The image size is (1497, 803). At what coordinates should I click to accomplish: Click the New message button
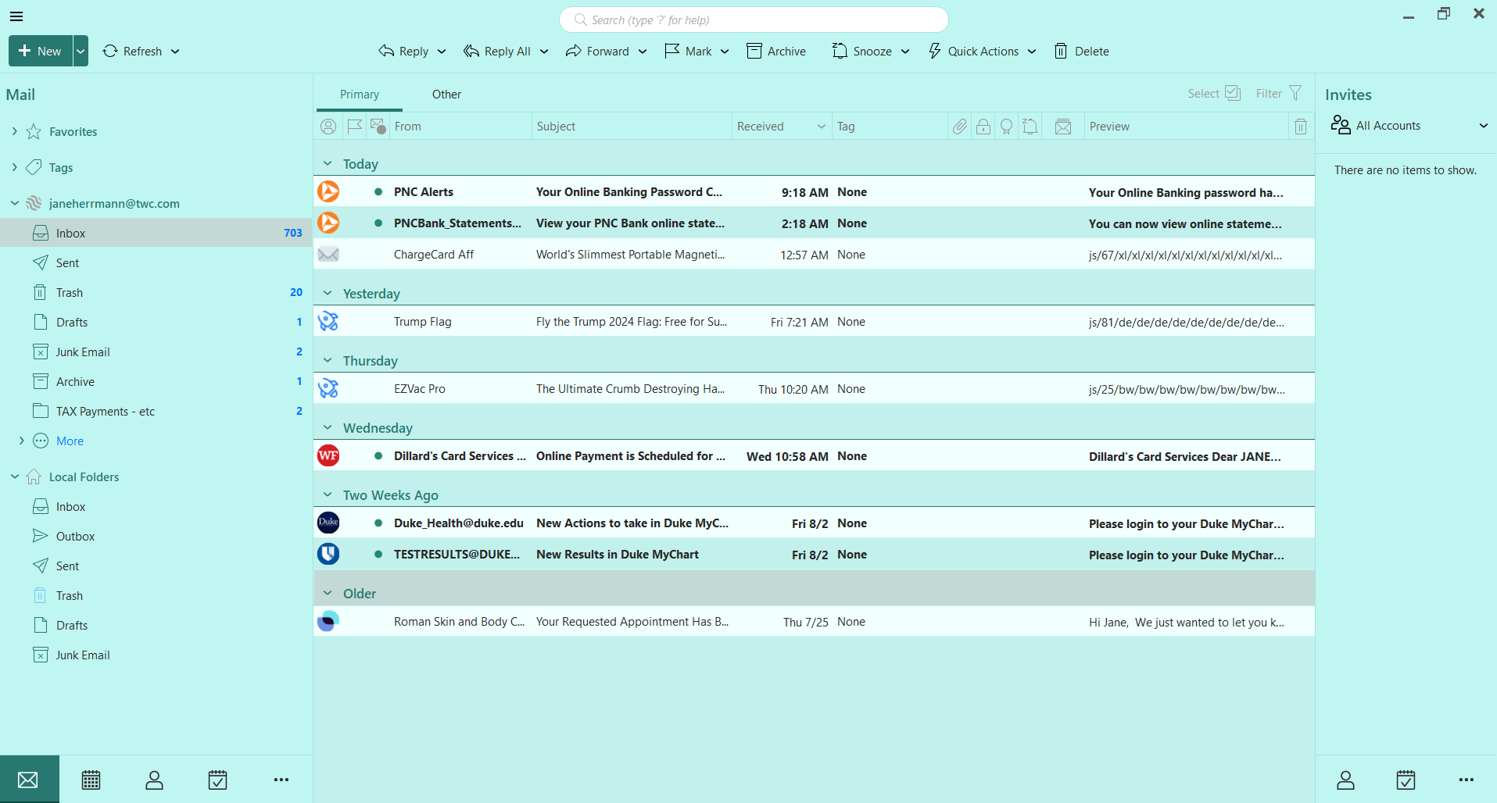click(41, 52)
